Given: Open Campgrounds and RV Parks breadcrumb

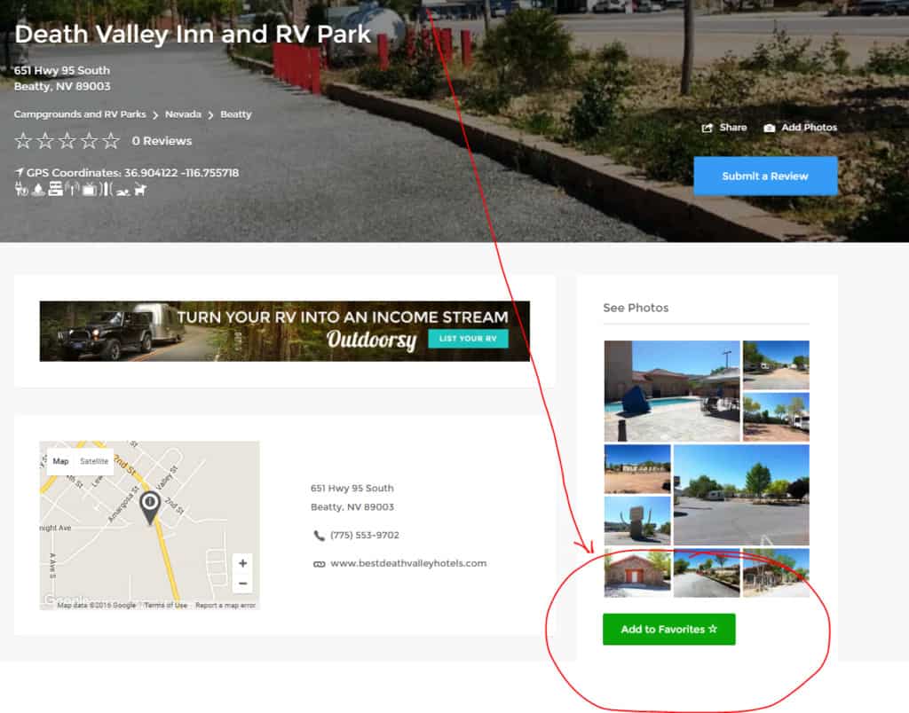Looking at the screenshot, I should click(x=80, y=114).
